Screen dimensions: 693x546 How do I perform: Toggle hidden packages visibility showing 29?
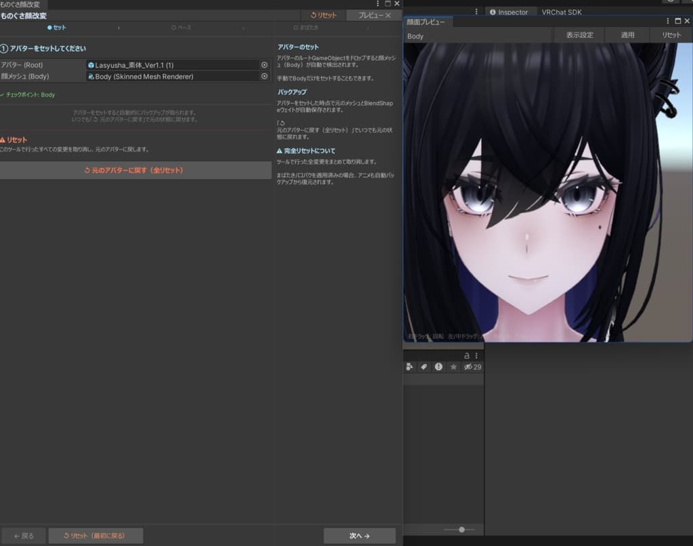[472, 367]
